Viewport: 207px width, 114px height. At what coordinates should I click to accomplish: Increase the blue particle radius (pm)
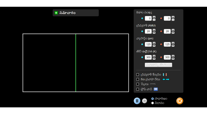(x=154, y=43)
